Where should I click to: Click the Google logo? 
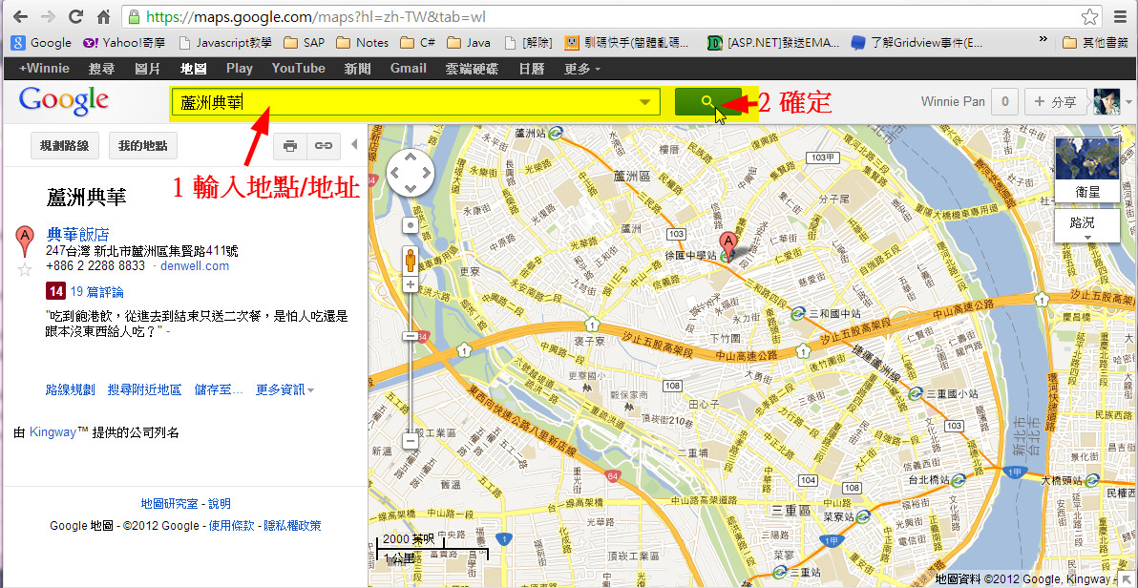(x=64, y=101)
